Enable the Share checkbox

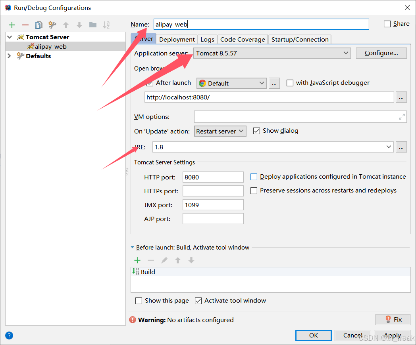(x=387, y=24)
